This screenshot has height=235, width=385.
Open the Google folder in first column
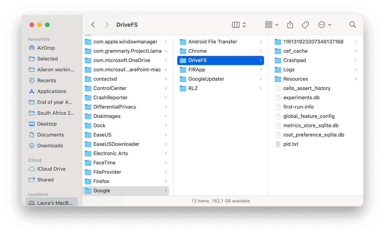pyautogui.click(x=102, y=190)
